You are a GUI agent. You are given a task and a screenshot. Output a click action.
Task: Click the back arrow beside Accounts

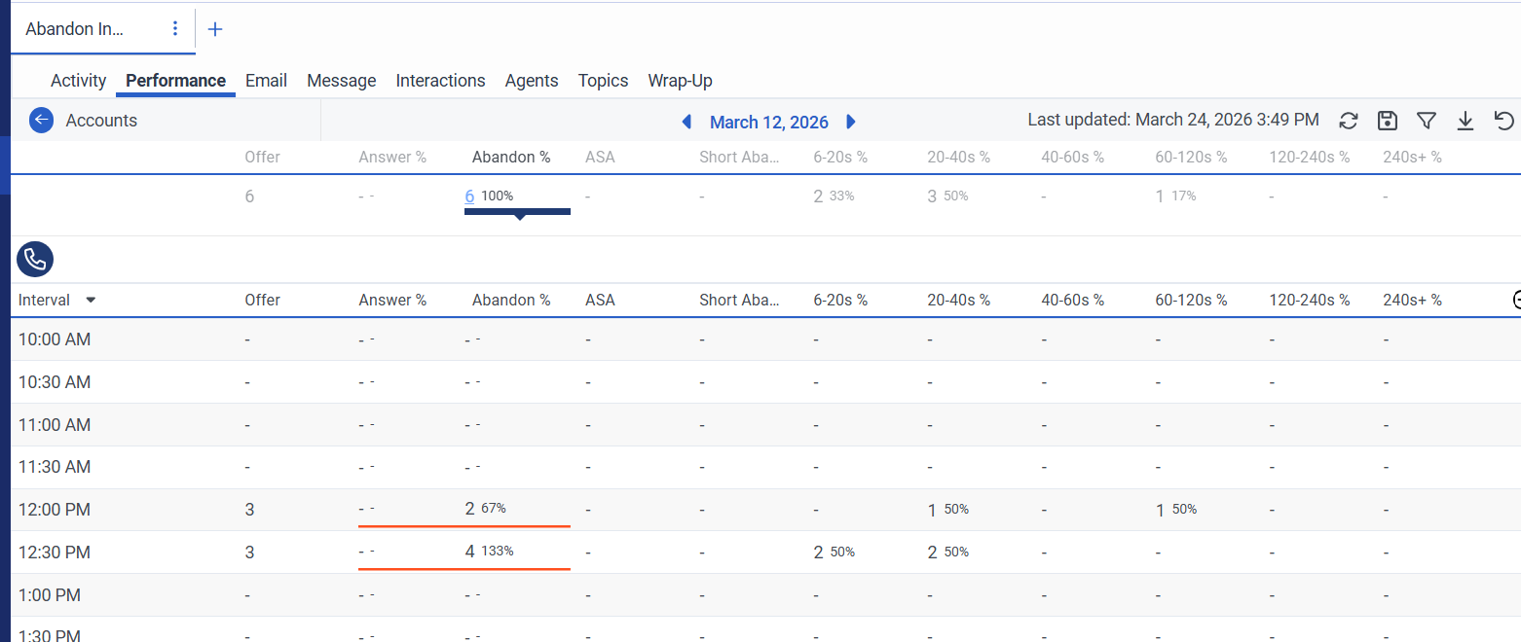[x=41, y=121]
